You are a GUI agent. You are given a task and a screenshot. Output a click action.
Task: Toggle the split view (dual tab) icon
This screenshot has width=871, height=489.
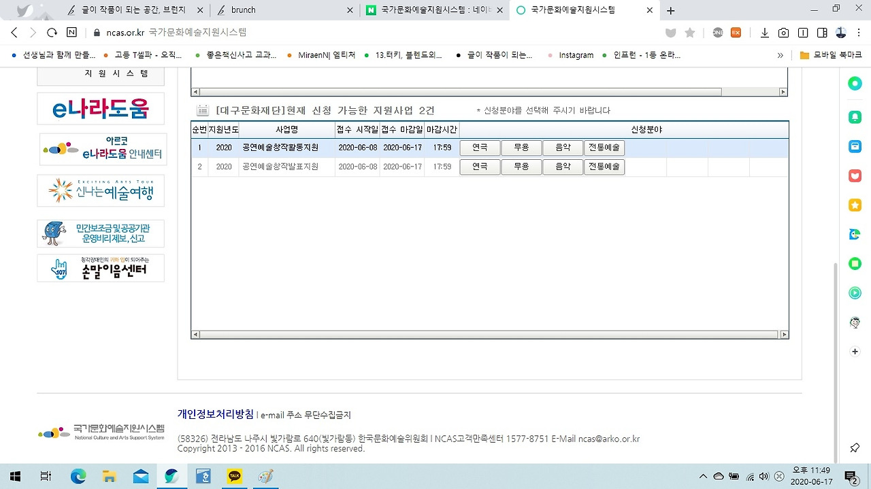tap(803, 33)
